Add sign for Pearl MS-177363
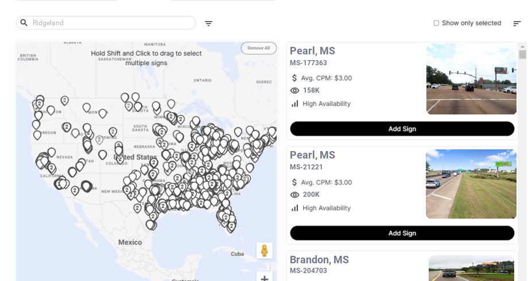This screenshot has width=528, height=281. (x=402, y=129)
